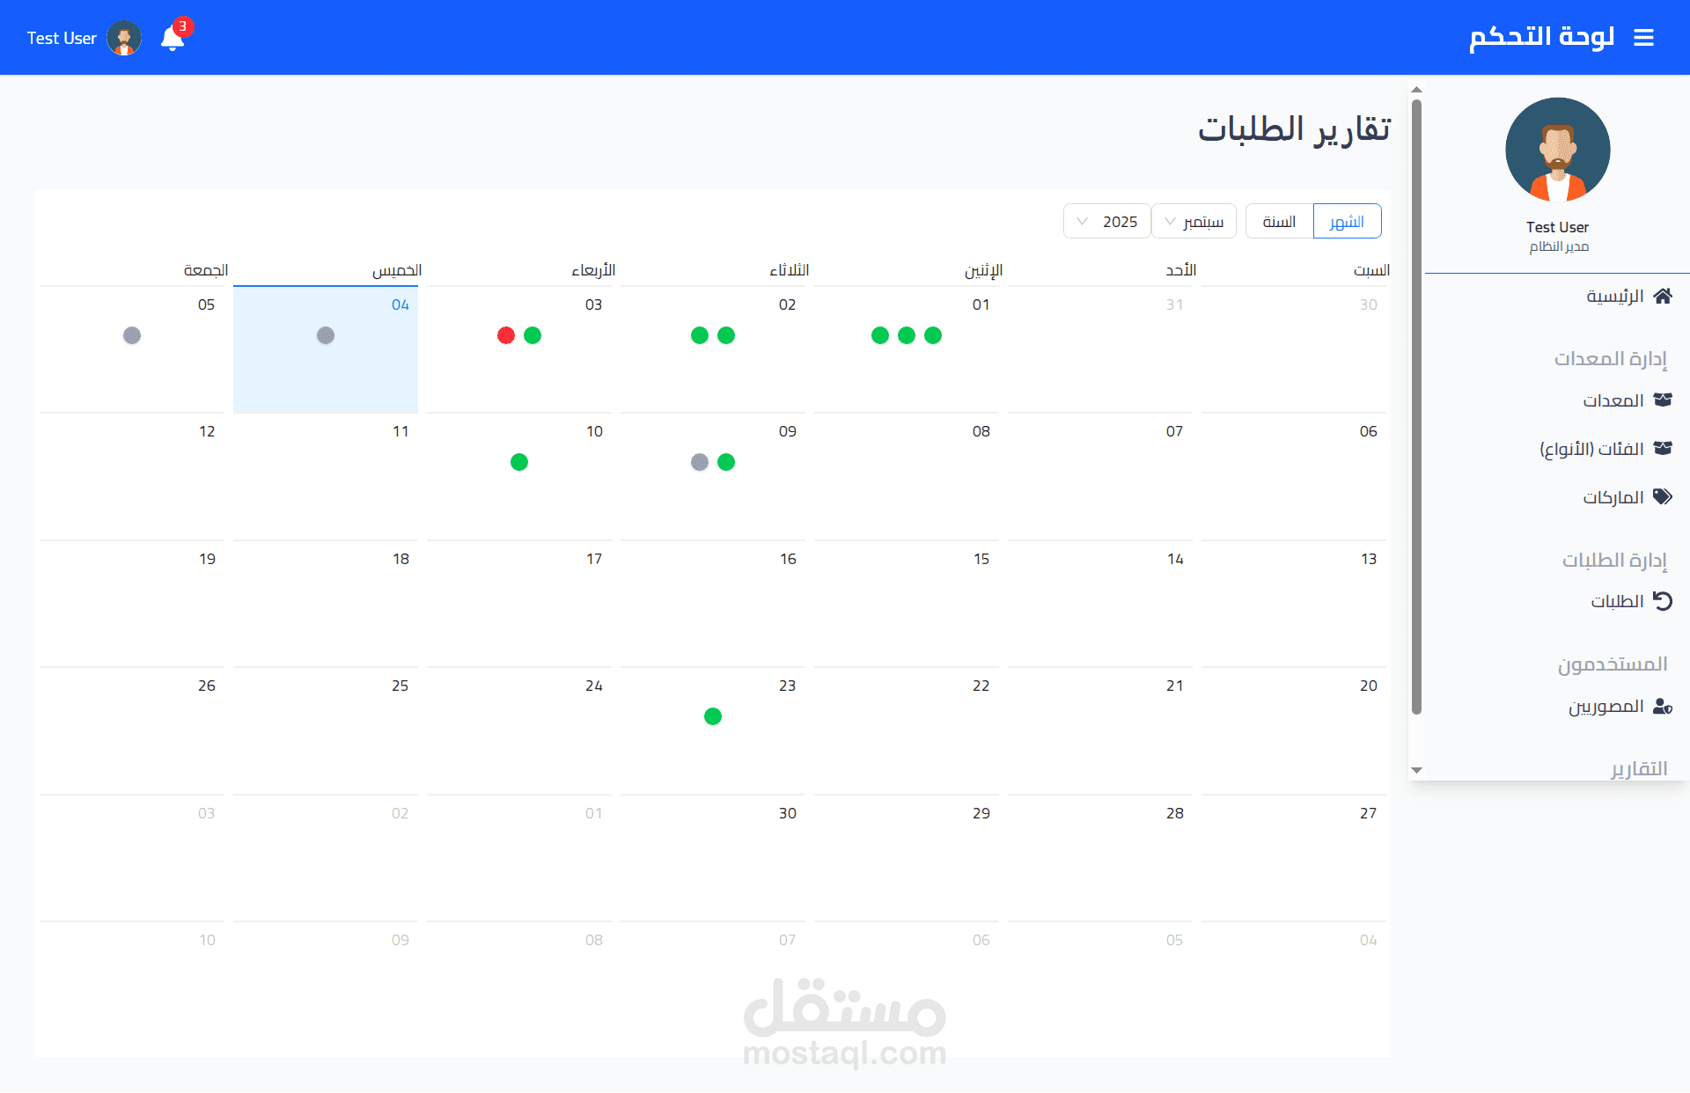Image resolution: width=1690 pixels, height=1093 pixels.
Task: Click the equipment box icon (المعدات)
Action: point(1663,400)
